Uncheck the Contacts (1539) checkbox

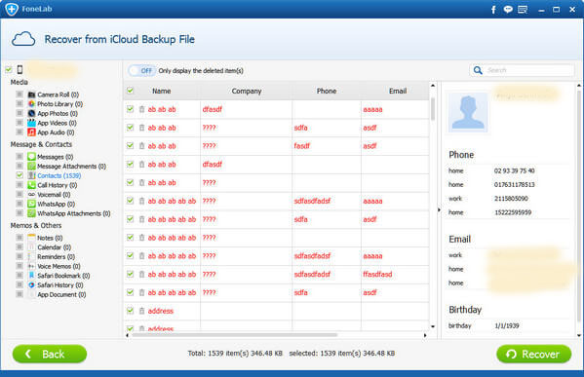click(x=19, y=175)
